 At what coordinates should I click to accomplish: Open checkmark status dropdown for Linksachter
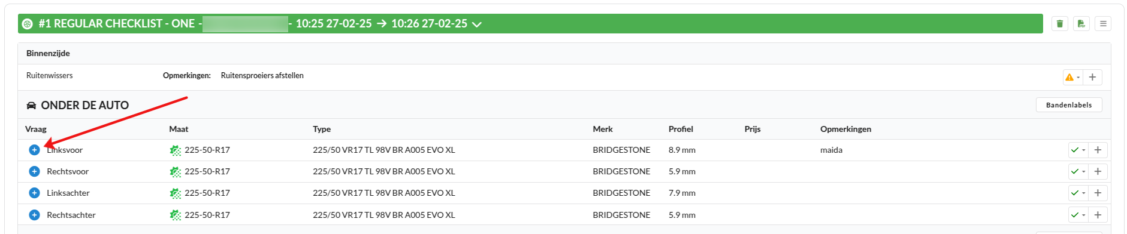point(1078,193)
